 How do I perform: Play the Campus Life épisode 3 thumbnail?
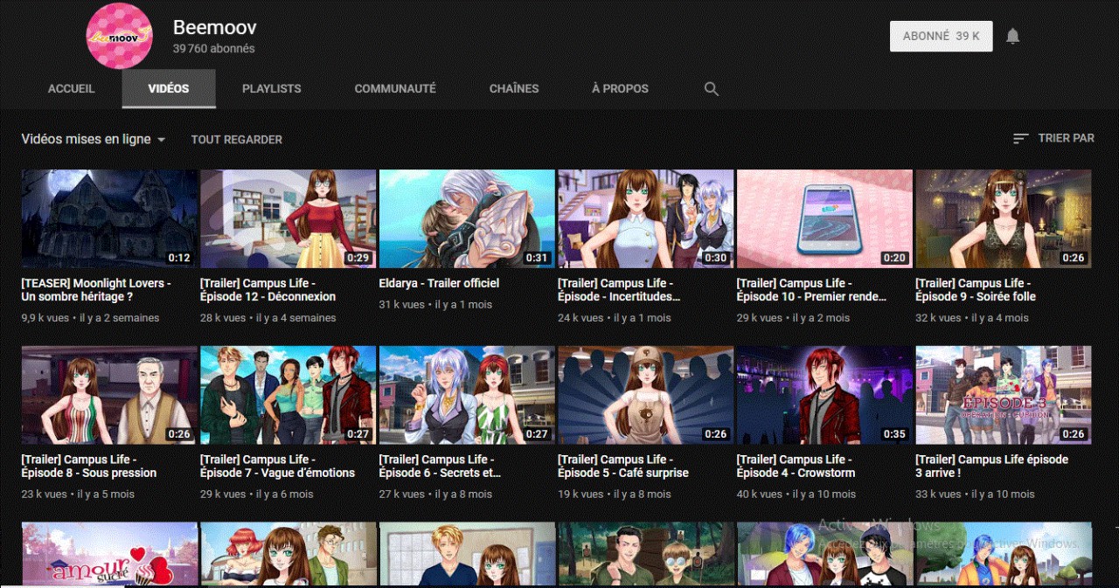coord(1004,395)
